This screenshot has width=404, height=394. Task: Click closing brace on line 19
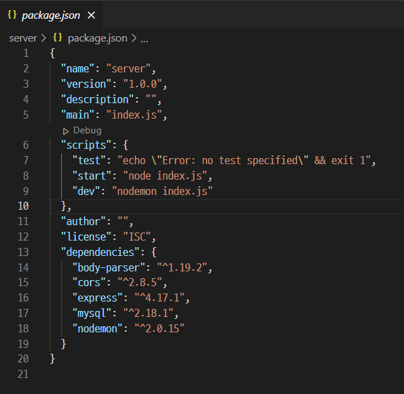pos(64,344)
